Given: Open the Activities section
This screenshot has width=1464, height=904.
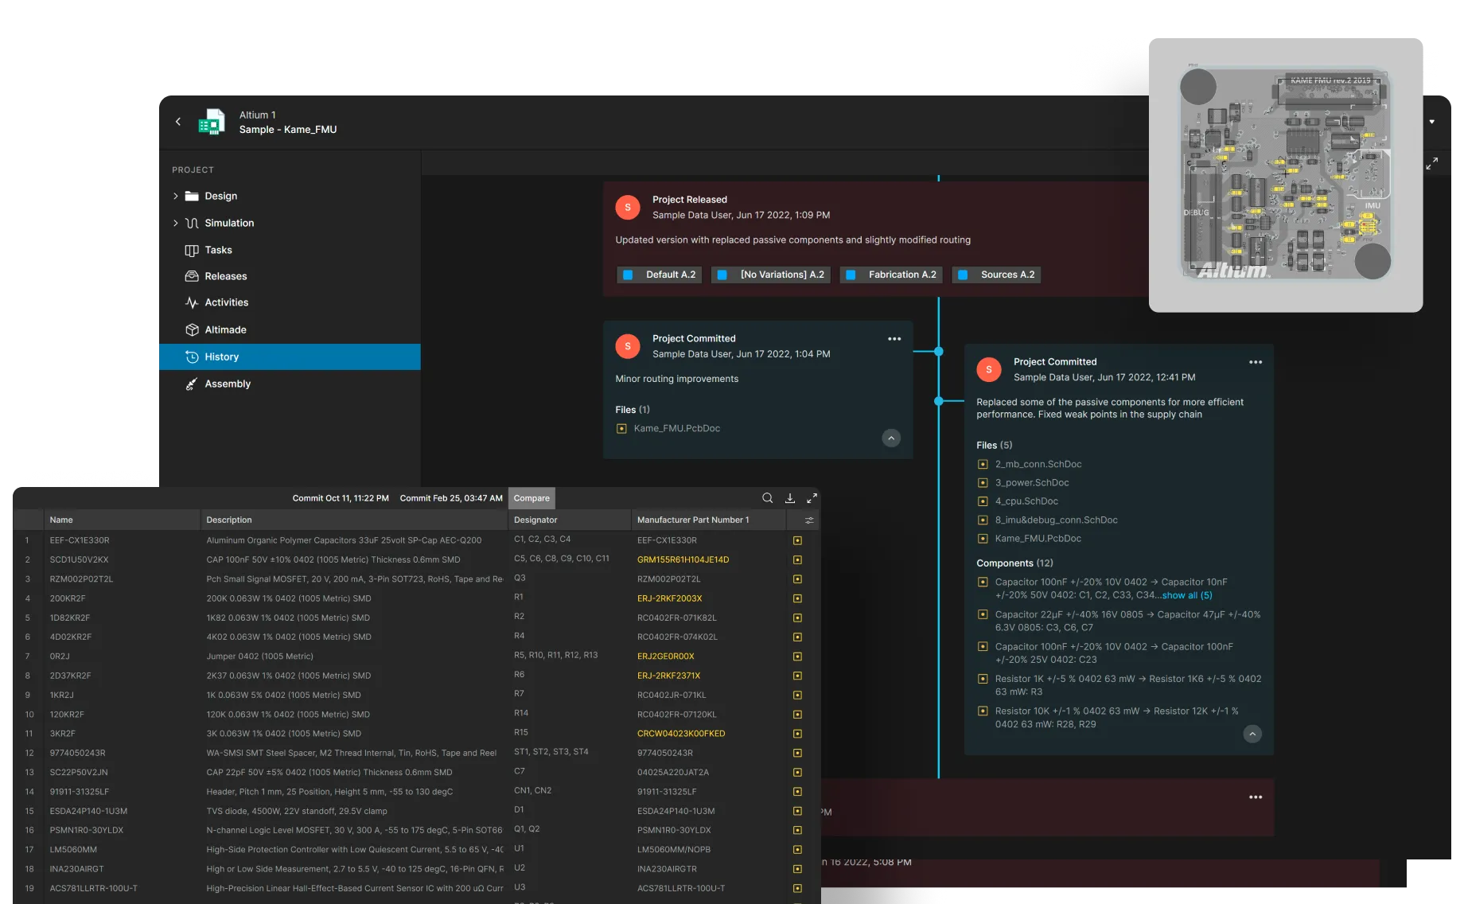Looking at the screenshot, I should [x=226, y=303].
